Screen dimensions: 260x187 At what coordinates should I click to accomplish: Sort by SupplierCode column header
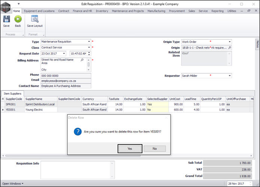(15, 99)
